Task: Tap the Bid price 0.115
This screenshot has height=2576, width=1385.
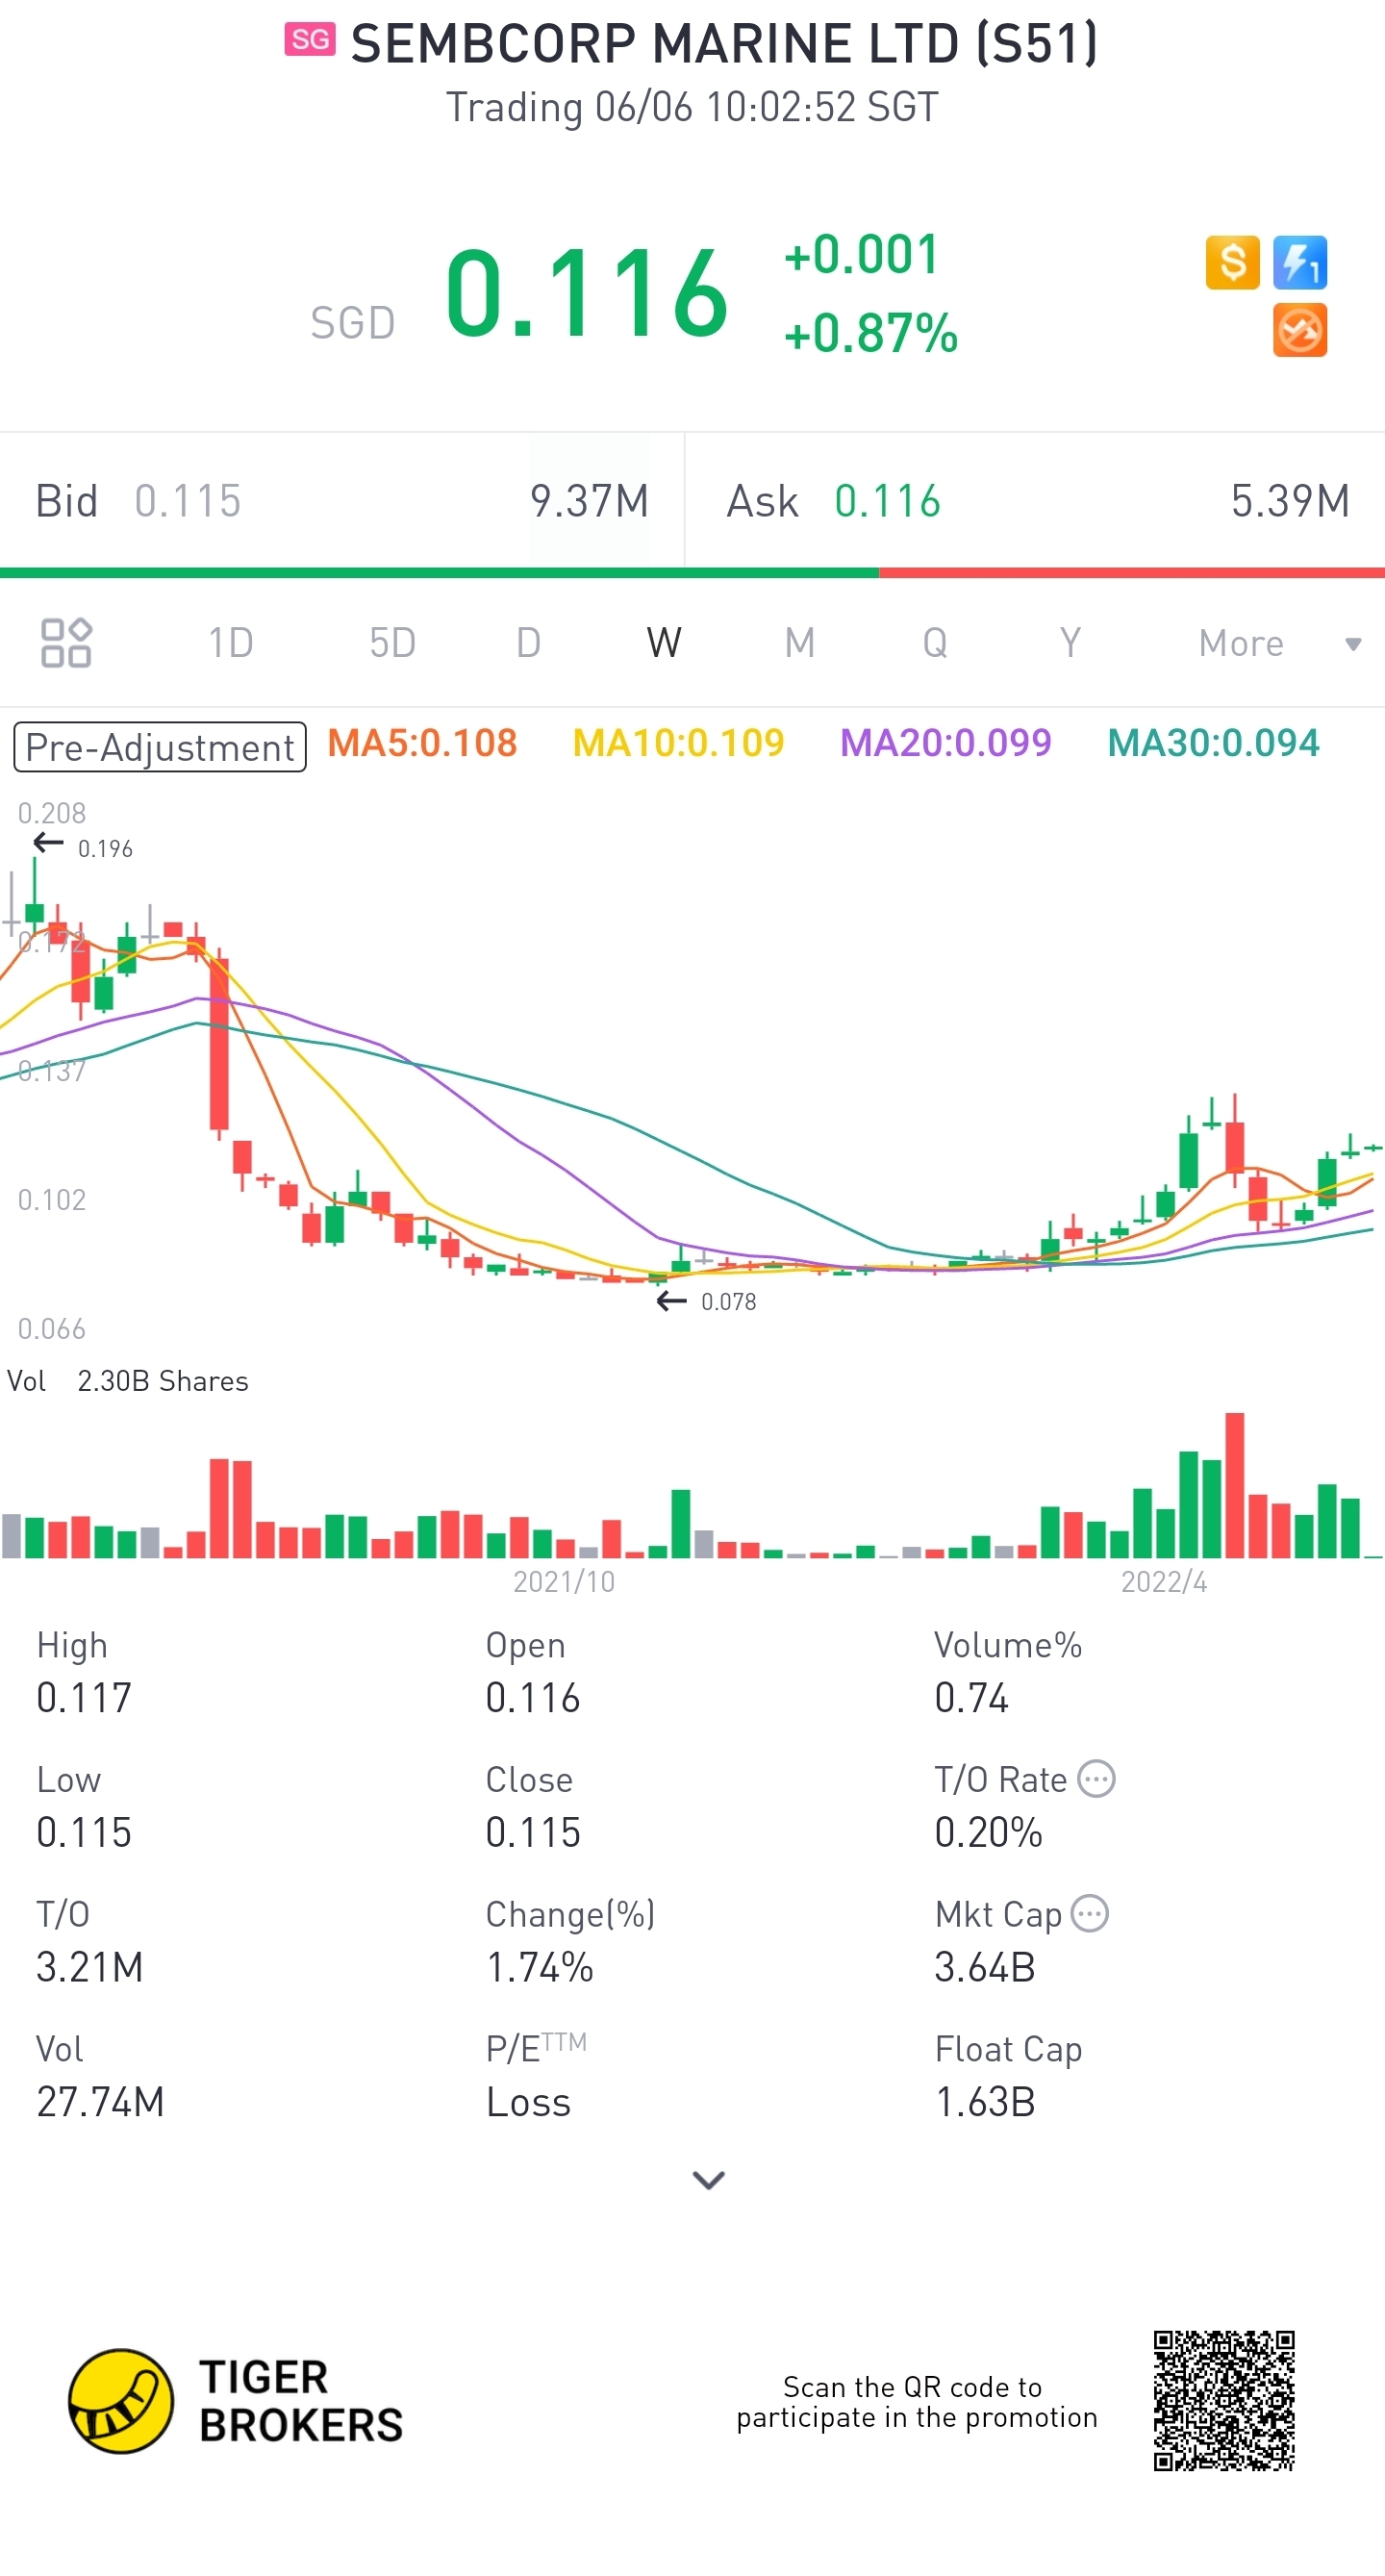Action: tap(188, 501)
